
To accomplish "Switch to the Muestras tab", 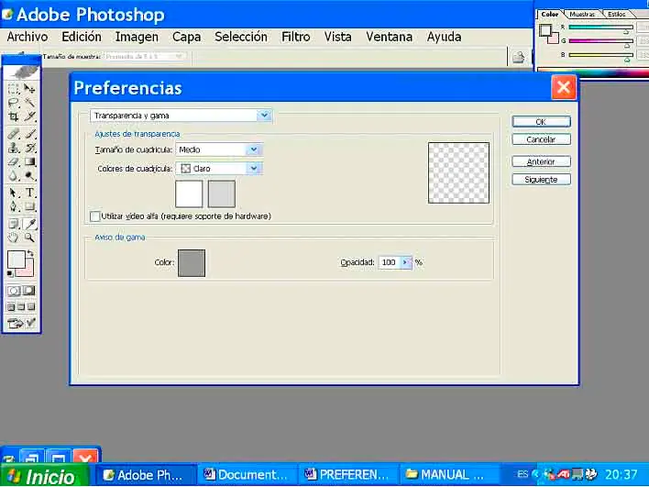I will click(x=582, y=14).
